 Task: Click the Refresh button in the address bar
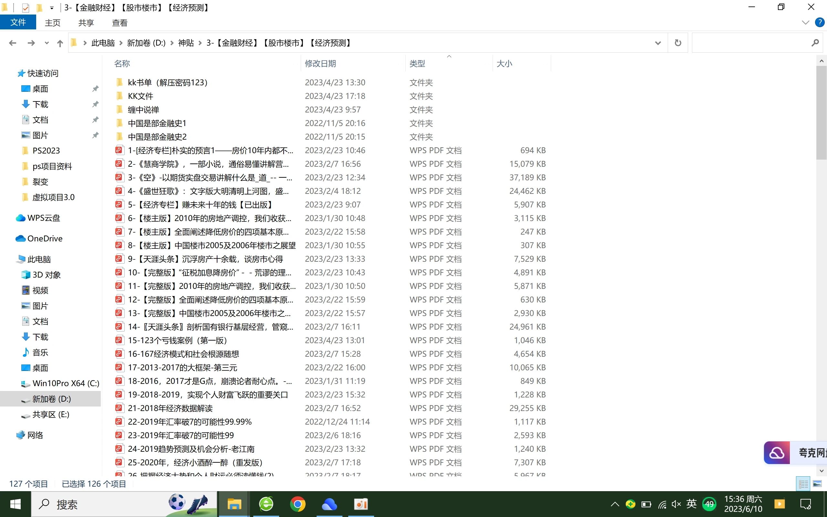click(x=678, y=43)
